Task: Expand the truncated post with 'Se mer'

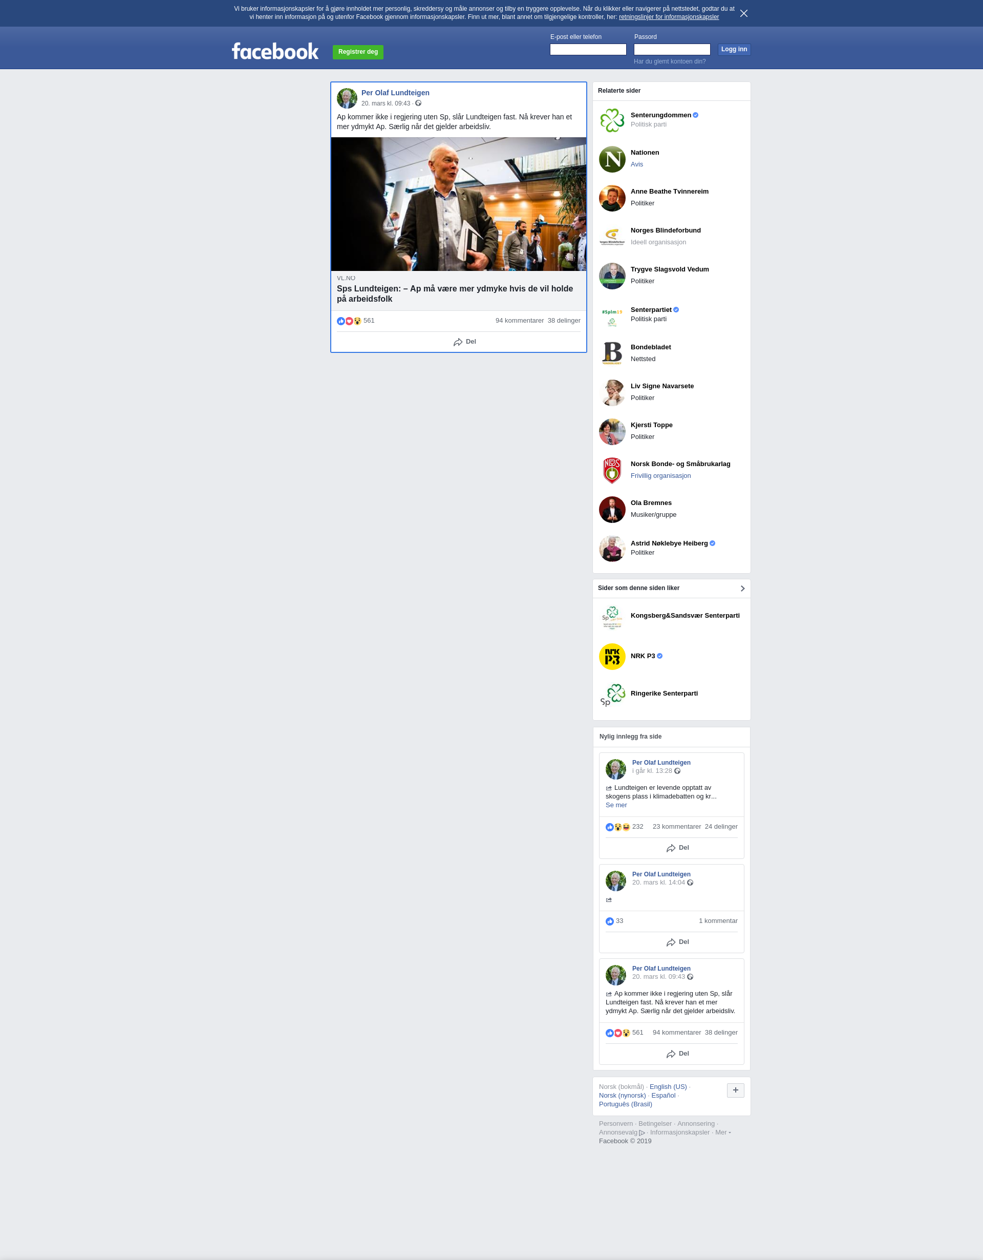Action: [616, 805]
